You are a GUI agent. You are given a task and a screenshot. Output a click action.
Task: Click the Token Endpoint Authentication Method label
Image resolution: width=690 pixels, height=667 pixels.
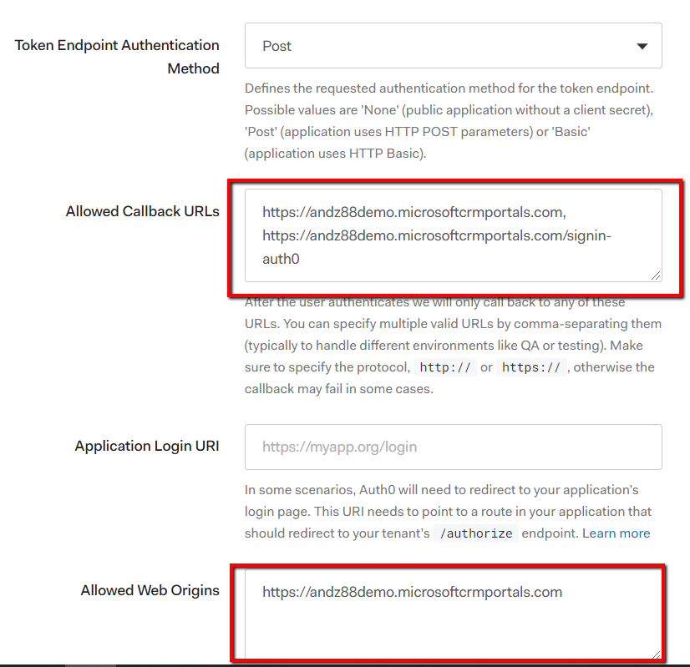point(117,57)
